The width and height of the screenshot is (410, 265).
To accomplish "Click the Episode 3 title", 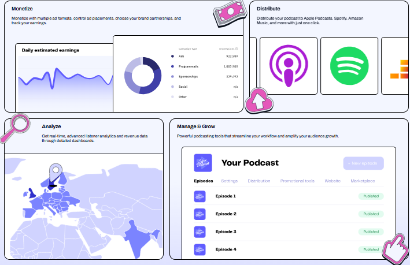I will tap(226, 232).
